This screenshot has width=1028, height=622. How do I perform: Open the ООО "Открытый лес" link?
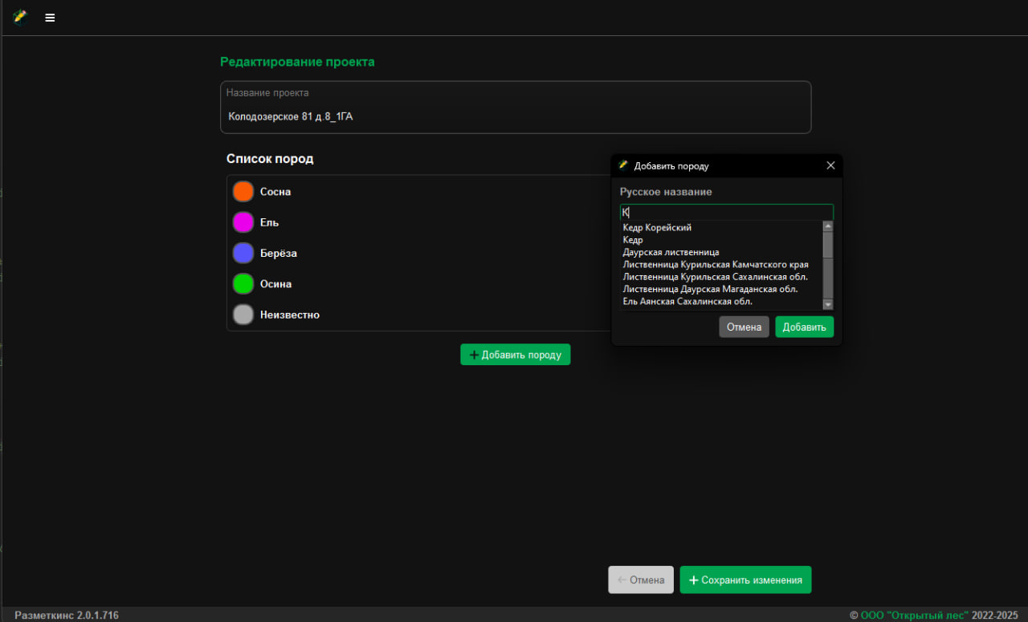click(x=914, y=615)
